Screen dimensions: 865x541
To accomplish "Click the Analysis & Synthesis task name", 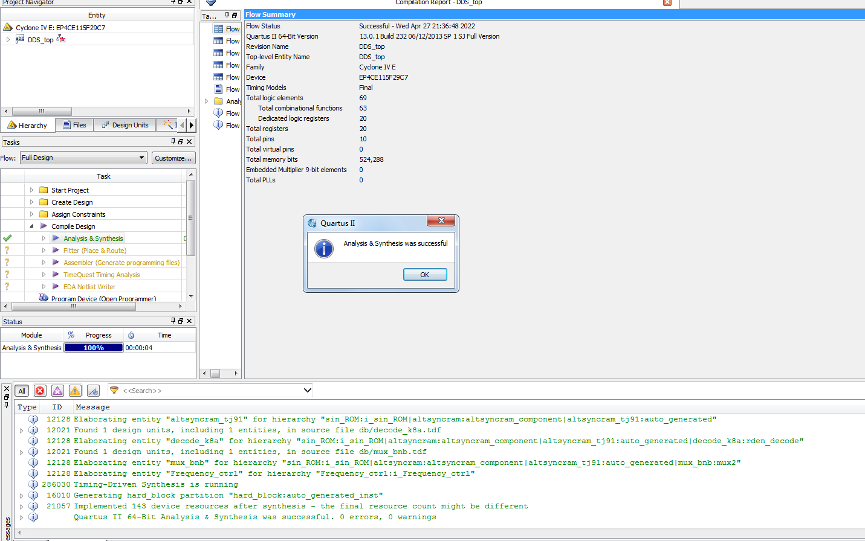I will [x=93, y=238].
